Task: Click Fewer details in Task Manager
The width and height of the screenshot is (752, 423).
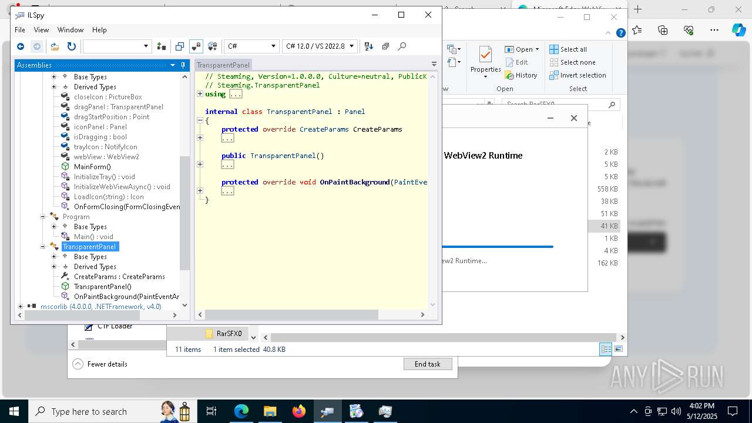Action: tap(100, 364)
